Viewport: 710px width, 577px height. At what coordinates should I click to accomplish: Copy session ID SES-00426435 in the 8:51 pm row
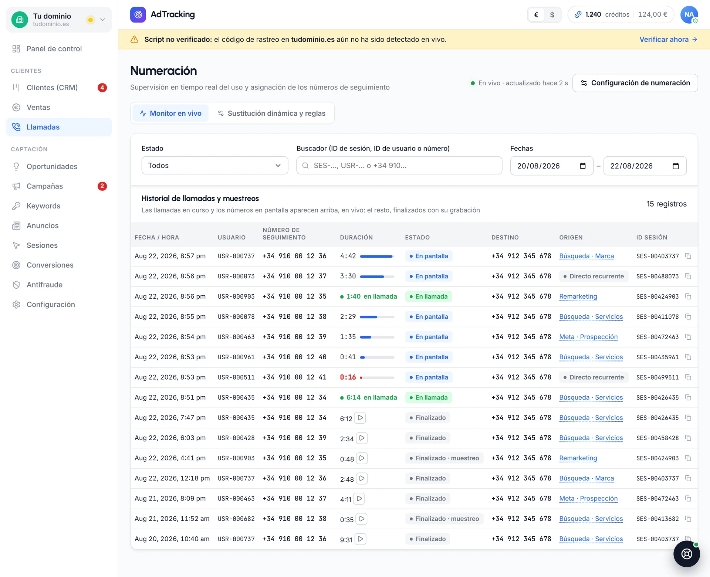coord(688,397)
